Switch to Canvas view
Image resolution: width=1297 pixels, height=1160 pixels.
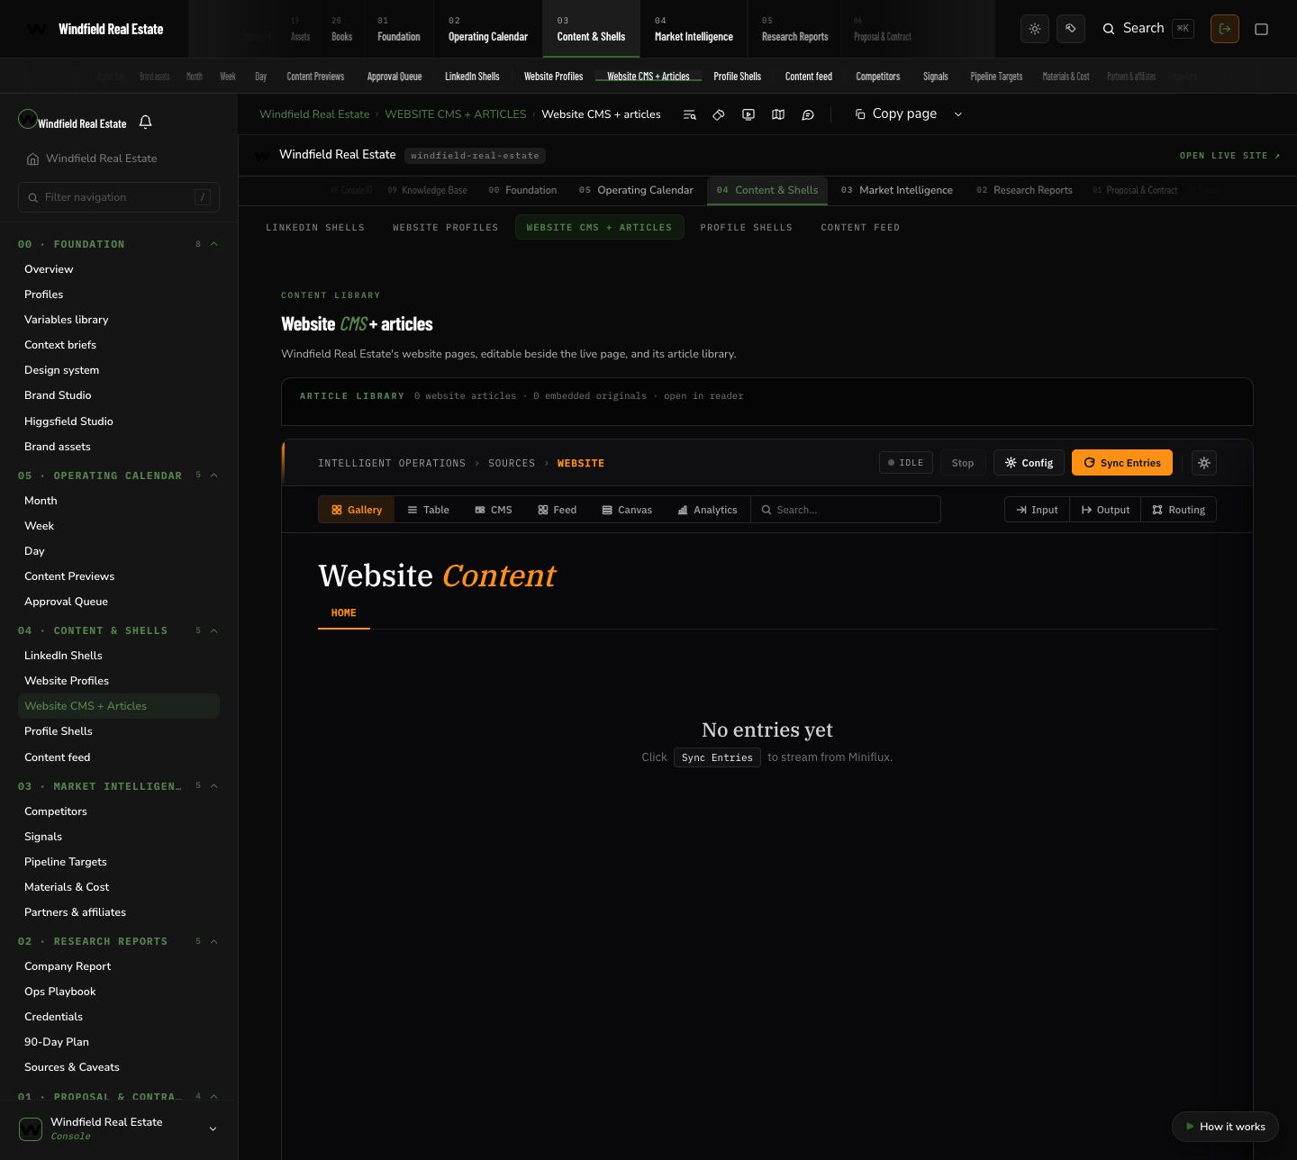click(627, 510)
